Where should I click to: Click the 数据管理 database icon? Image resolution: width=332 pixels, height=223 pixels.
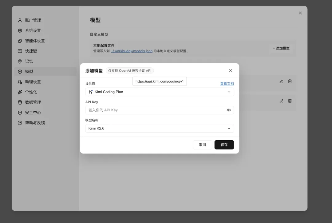(20, 102)
